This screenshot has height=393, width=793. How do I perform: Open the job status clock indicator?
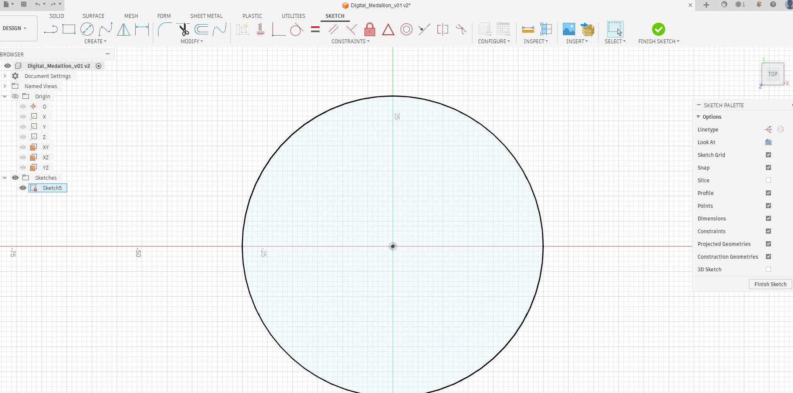click(x=740, y=5)
